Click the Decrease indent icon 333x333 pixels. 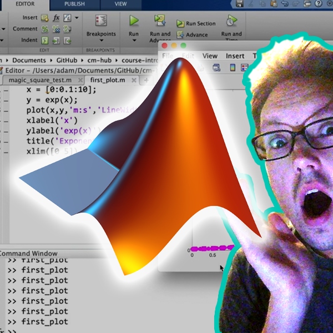coord(67,41)
